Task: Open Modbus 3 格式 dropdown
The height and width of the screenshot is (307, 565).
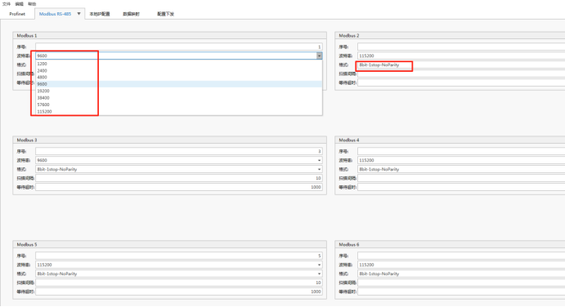Action: click(179, 169)
